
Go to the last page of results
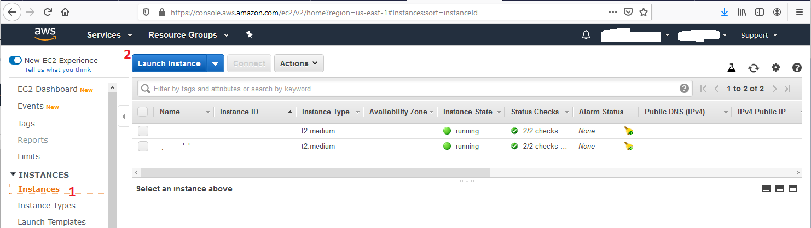pos(787,89)
